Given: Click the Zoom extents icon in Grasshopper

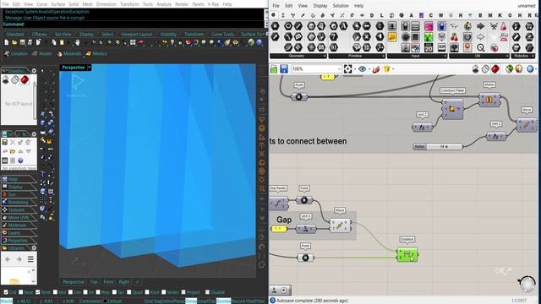Looking at the screenshot, I should coord(347,69).
